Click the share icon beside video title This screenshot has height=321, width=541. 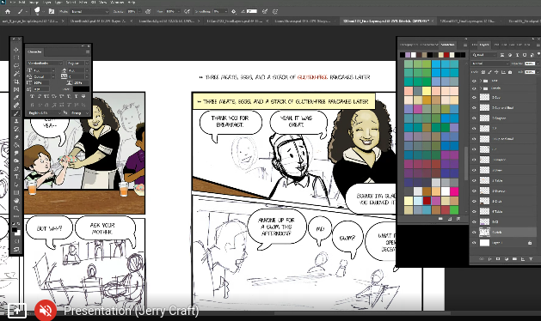point(17,311)
